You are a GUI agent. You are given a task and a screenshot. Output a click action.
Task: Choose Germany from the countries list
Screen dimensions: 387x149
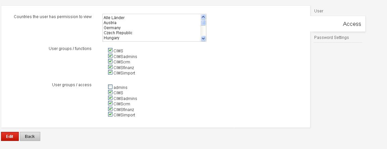pyautogui.click(x=112, y=28)
